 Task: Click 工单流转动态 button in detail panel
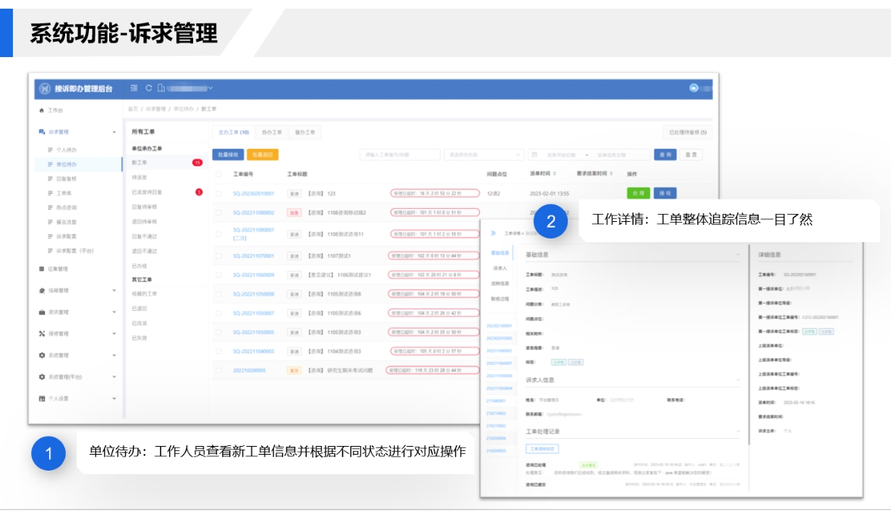542,449
